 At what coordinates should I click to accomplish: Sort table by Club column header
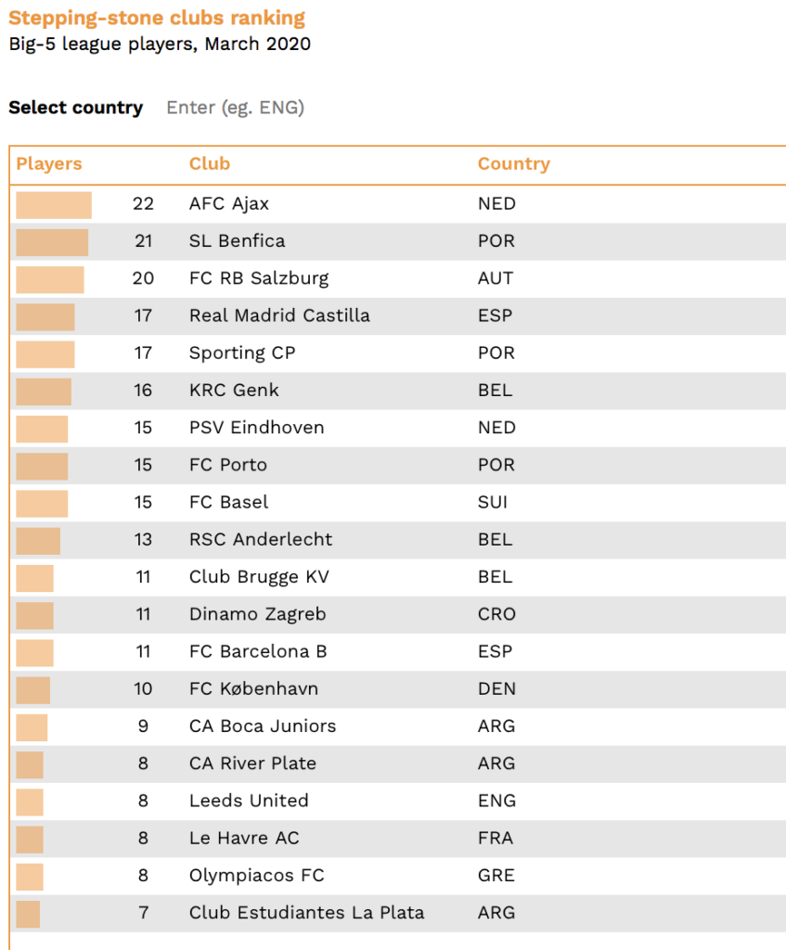(210, 163)
